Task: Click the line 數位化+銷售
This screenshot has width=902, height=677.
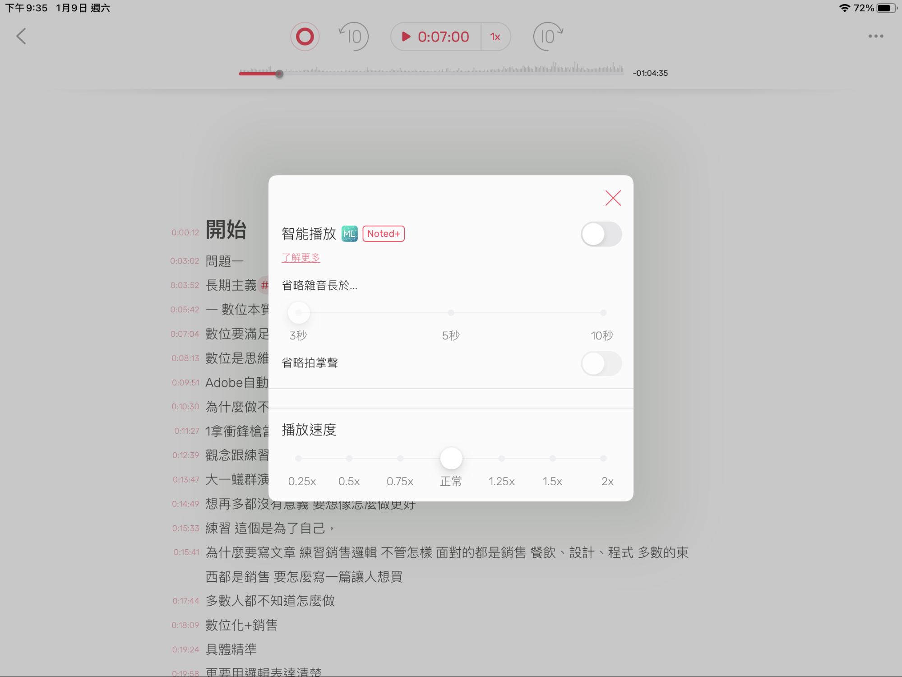Action: click(x=241, y=626)
